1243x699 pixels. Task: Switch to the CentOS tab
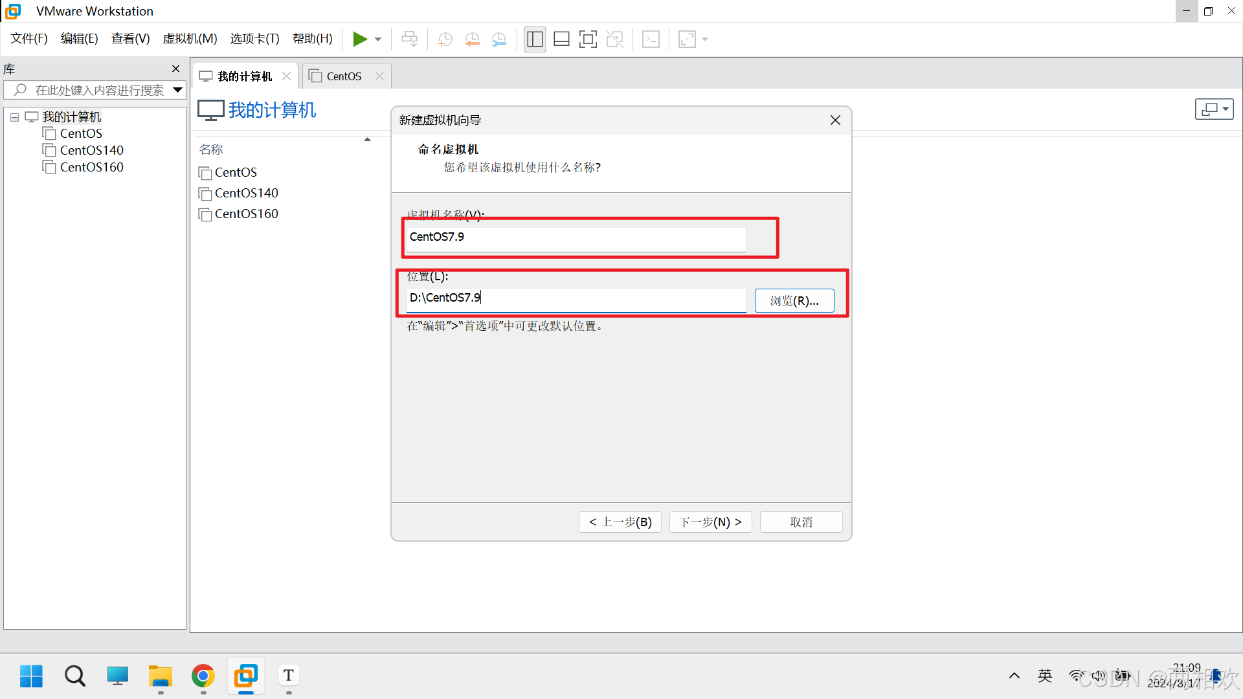tap(343, 76)
